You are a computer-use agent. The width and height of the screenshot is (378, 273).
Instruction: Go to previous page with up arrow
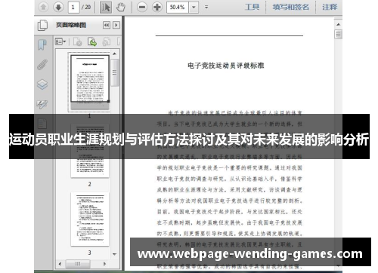tap(43, 7)
